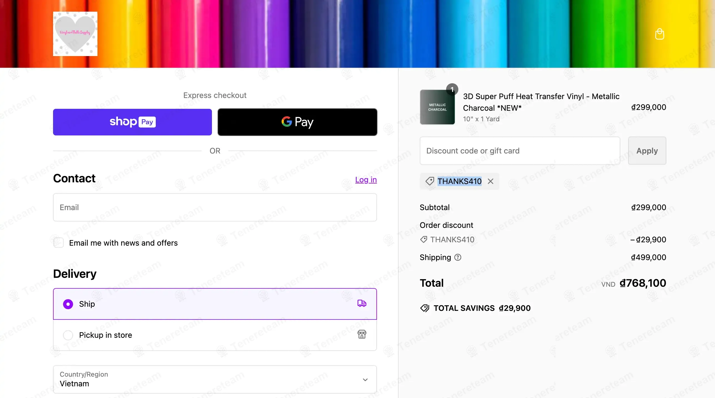Click the discount tag icon beside THANKS410 chip
The height and width of the screenshot is (398, 715).
[430, 181]
